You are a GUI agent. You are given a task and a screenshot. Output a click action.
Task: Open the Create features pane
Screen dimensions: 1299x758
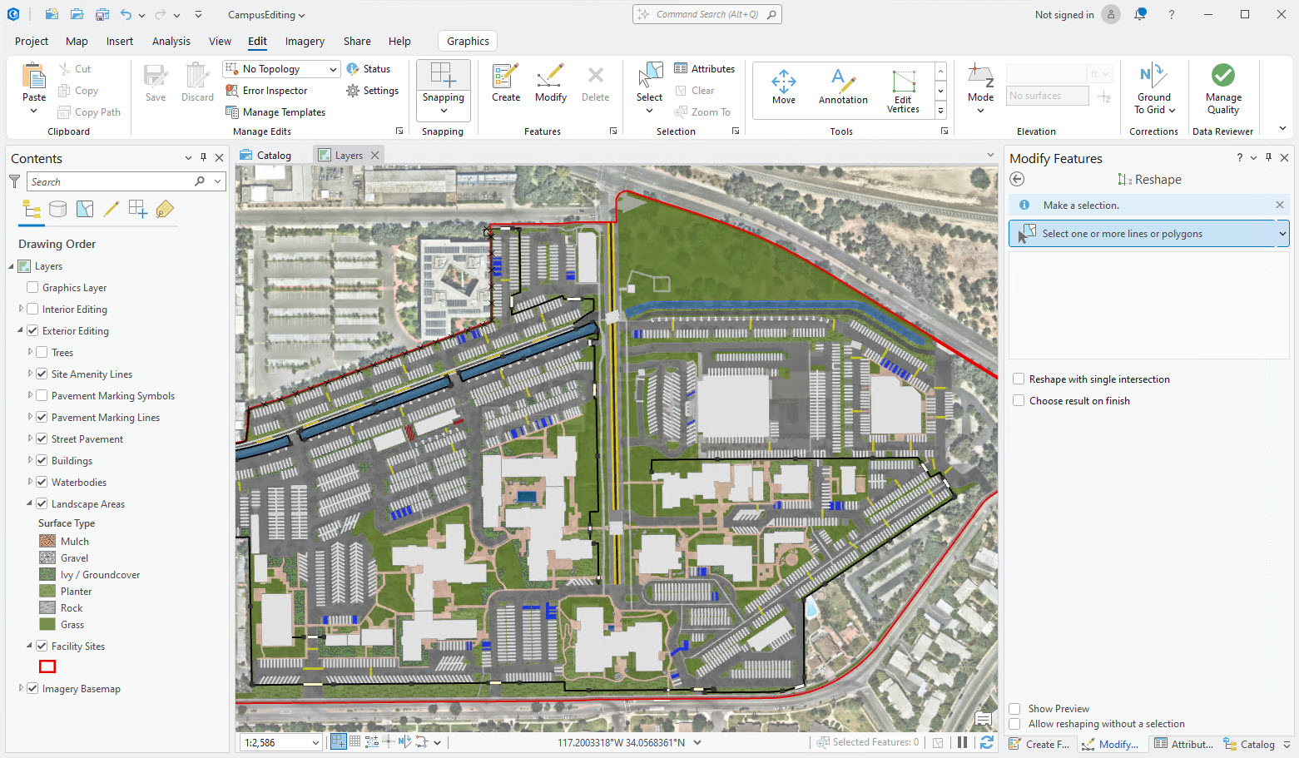point(505,83)
